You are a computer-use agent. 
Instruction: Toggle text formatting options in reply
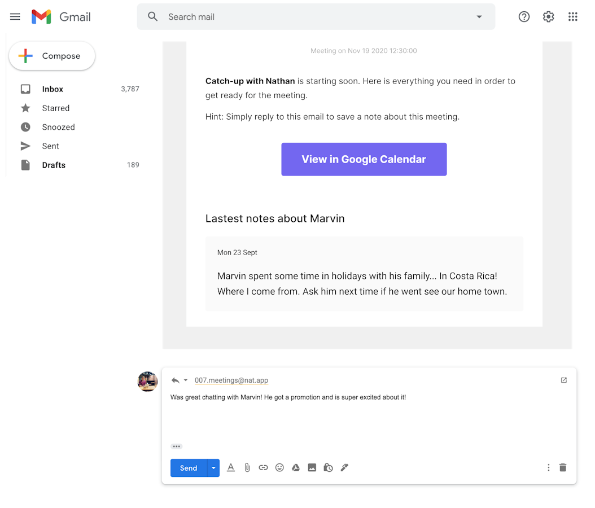[230, 467]
